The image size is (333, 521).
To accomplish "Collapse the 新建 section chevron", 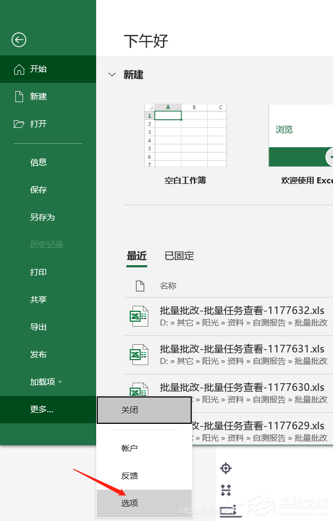I will click(112, 75).
